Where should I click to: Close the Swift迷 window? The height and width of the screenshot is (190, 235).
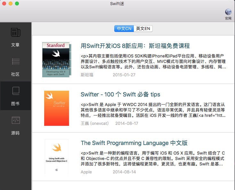click(4, 4)
